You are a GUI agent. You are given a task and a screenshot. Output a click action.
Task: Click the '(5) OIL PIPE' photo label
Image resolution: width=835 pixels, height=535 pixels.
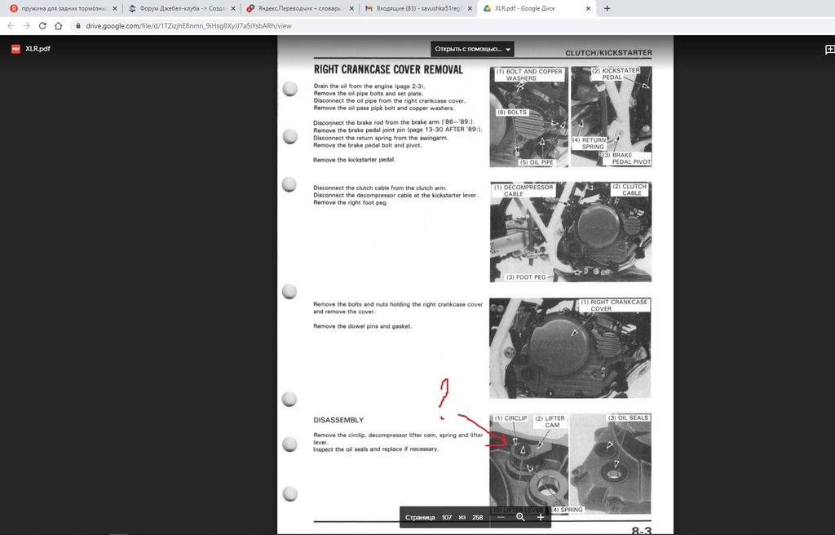pos(537,162)
